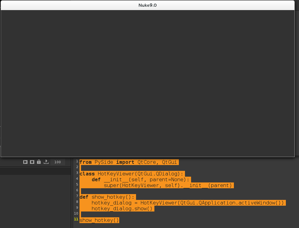Click the Nuke9.0 title bar text
This screenshot has height=228, width=299.
[147, 5]
